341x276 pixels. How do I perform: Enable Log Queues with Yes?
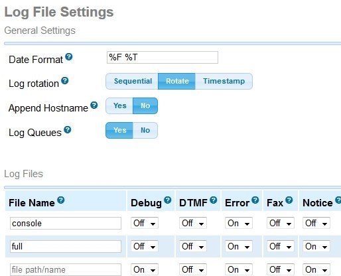(x=119, y=130)
